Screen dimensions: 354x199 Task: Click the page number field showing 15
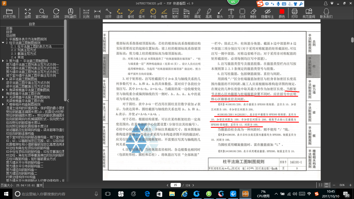coord(175,185)
